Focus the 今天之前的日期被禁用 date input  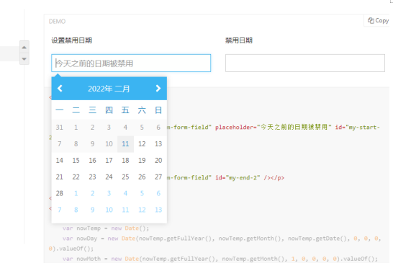pyautogui.click(x=131, y=63)
